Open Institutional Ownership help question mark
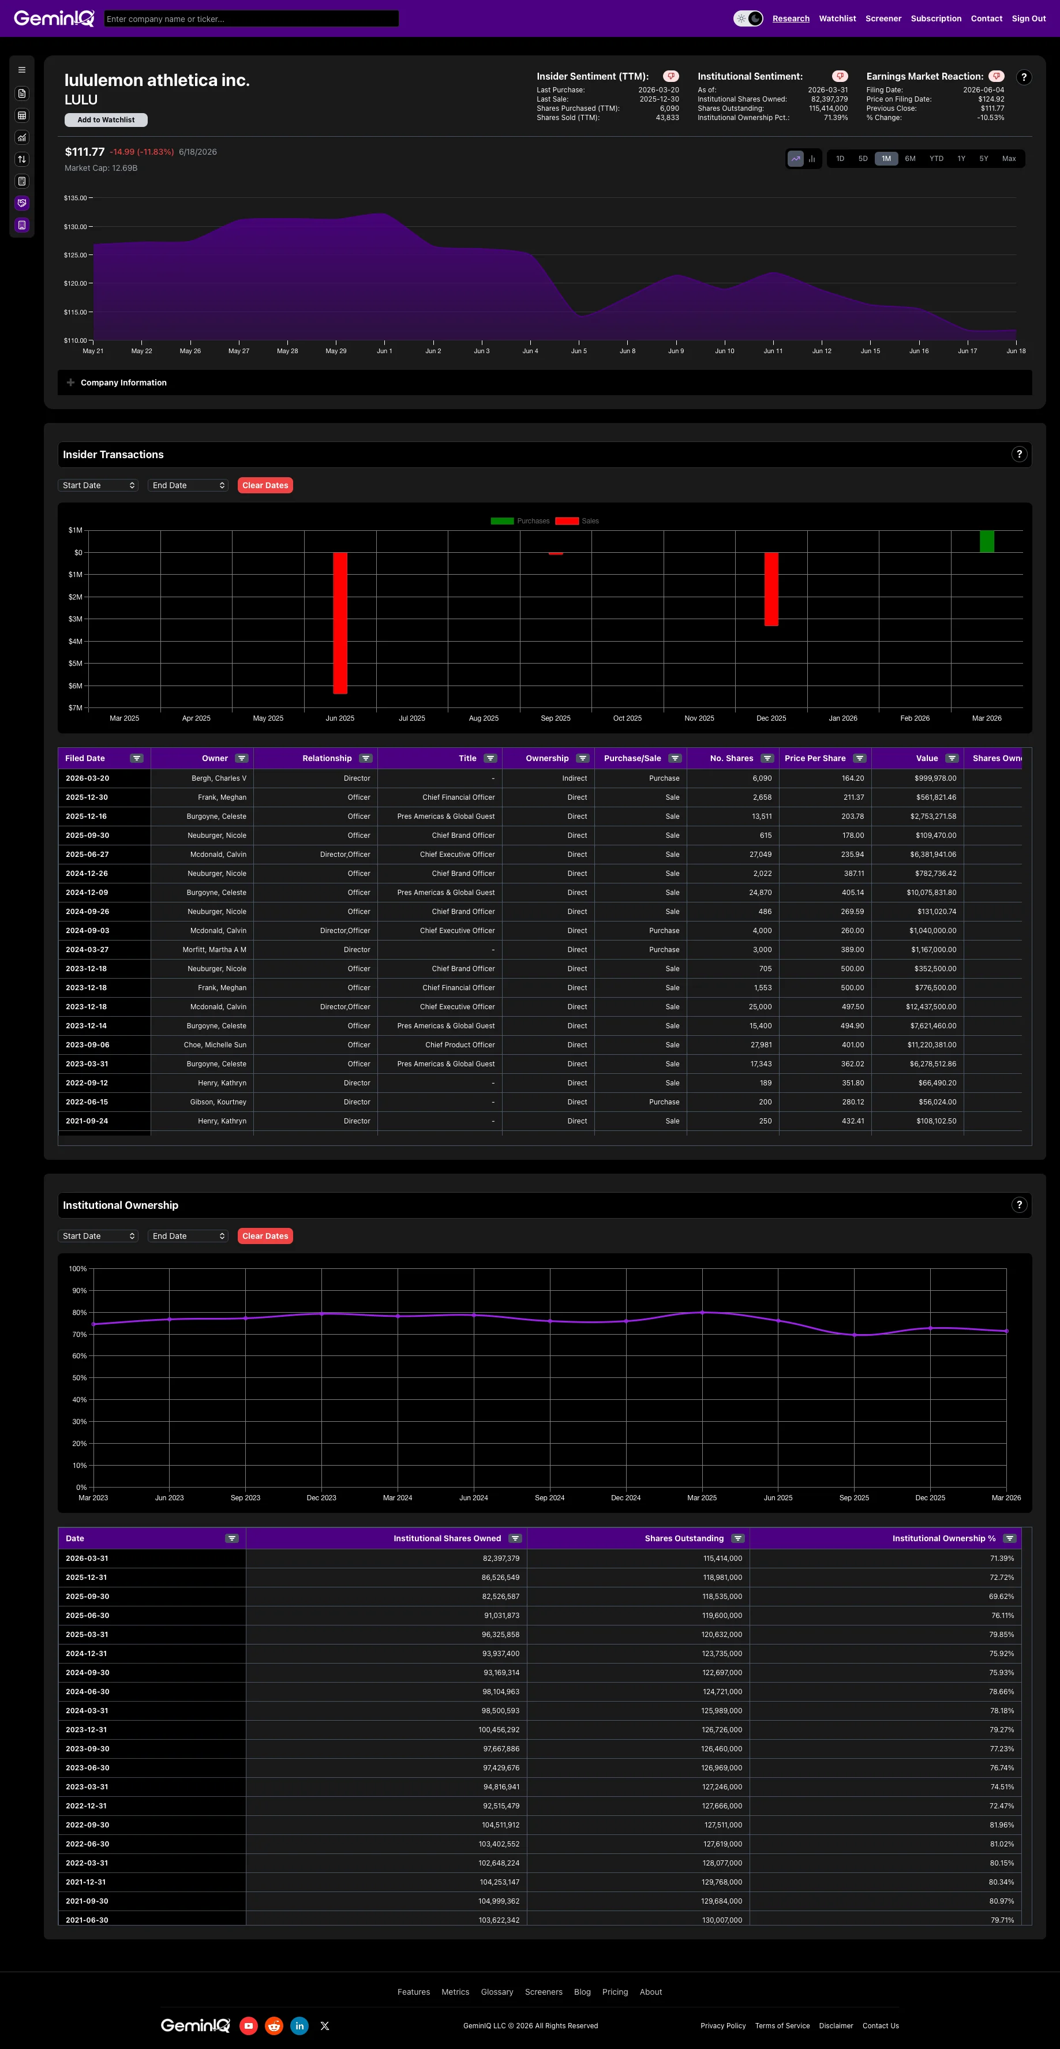The height and width of the screenshot is (2049, 1060). 1020,1205
